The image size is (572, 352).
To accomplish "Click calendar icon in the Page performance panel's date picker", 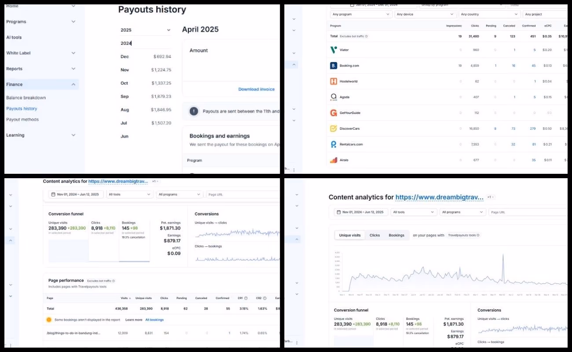I will tap(53, 194).
